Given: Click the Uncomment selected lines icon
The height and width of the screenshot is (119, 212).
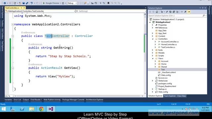Looking at the screenshot, I should click(x=104, y=3).
